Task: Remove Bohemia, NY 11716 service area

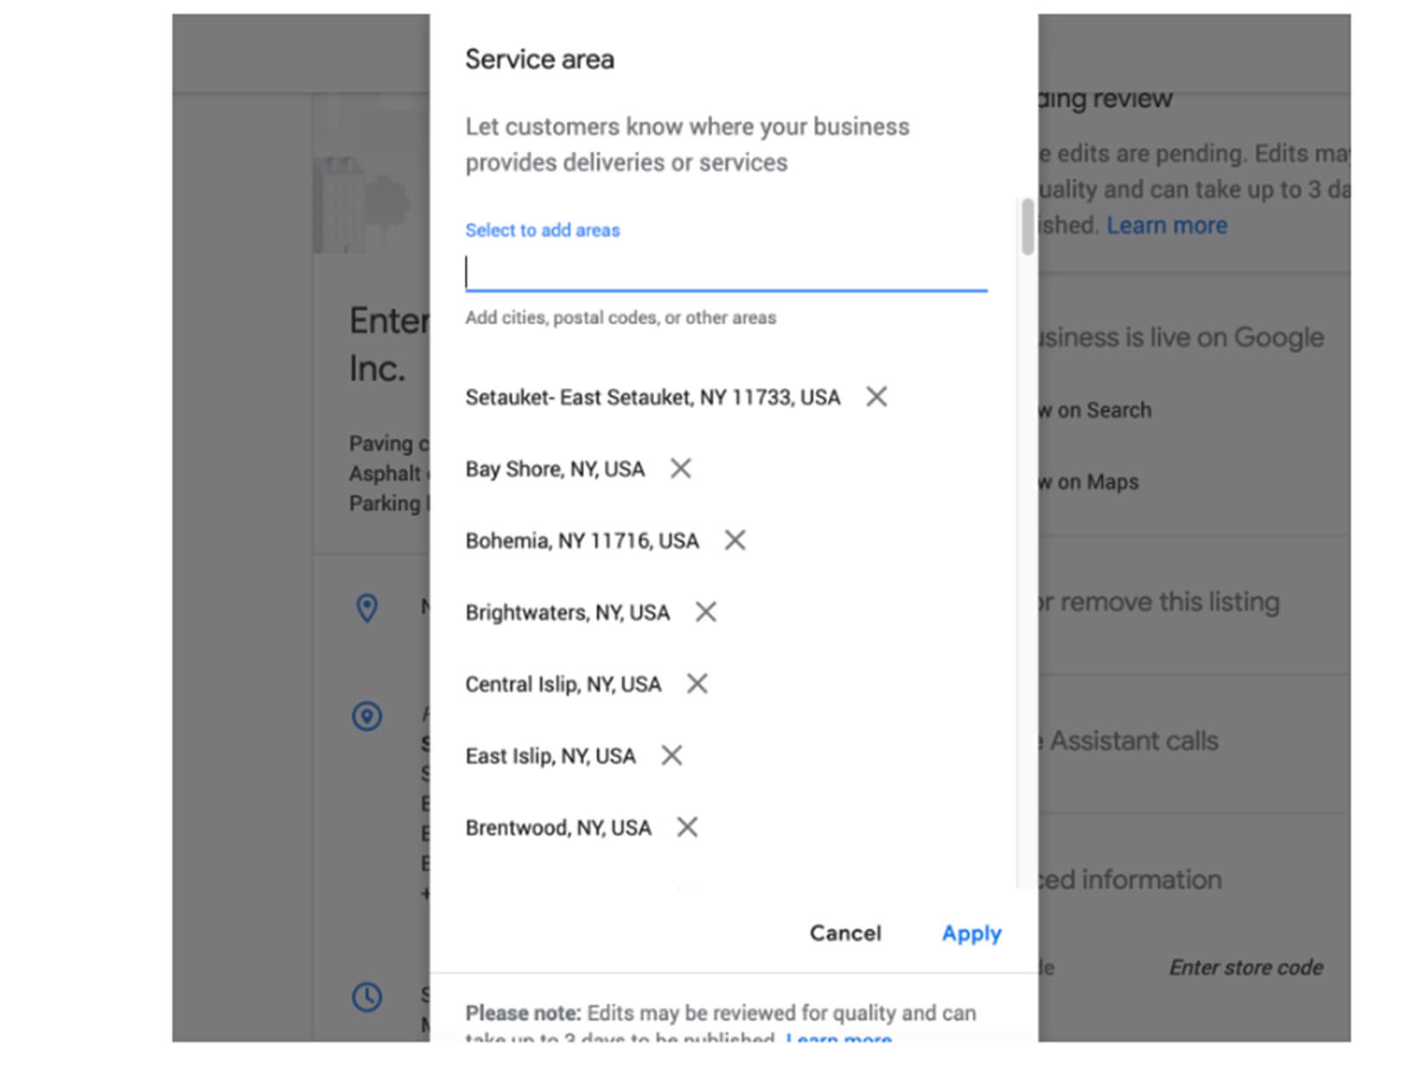Action: (x=735, y=540)
